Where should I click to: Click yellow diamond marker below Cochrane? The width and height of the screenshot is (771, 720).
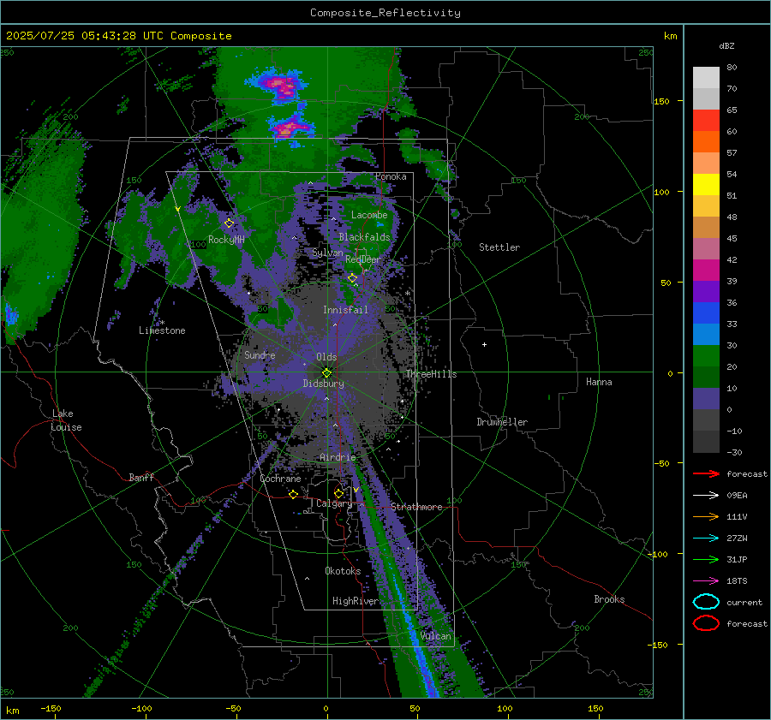[294, 494]
